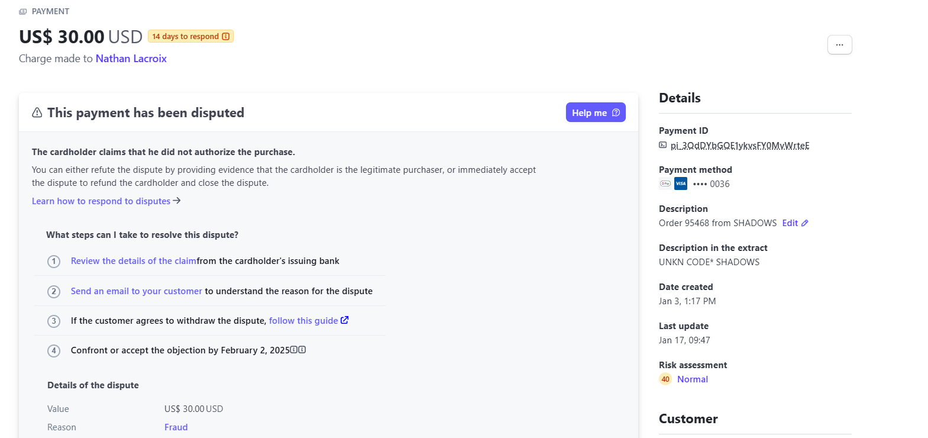Click Send an email to your customer
The height and width of the screenshot is (438, 928).
pyautogui.click(x=137, y=291)
